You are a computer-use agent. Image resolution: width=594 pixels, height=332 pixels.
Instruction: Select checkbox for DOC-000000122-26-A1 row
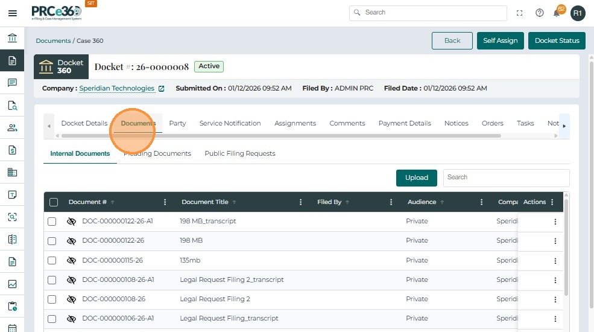pyautogui.click(x=52, y=222)
